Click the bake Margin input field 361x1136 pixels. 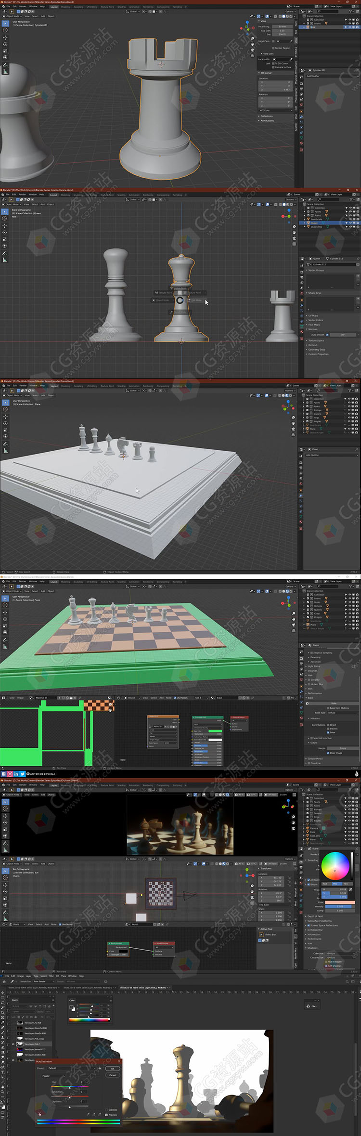click(343, 748)
